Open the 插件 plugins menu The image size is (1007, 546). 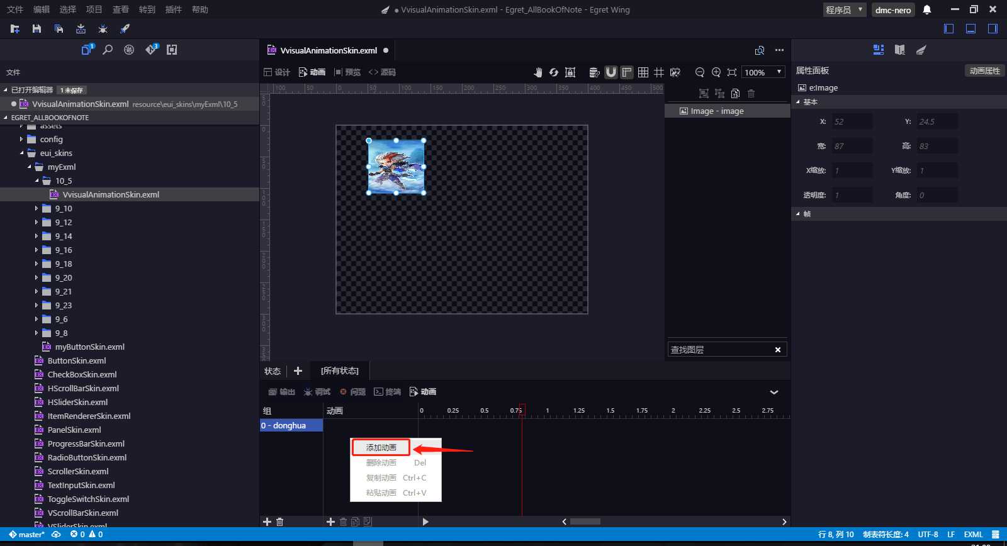pos(173,9)
